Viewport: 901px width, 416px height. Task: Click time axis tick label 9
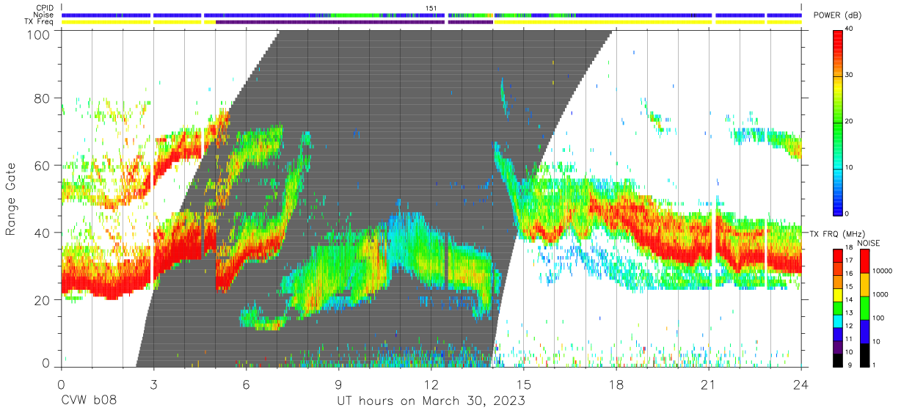(x=338, y=385)
